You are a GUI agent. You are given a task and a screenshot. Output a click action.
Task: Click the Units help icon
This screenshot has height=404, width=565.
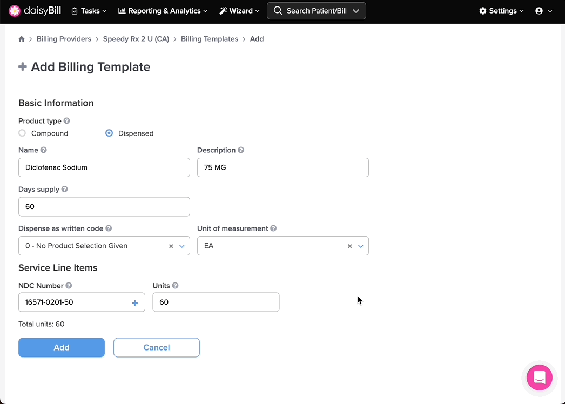point(175,285)
